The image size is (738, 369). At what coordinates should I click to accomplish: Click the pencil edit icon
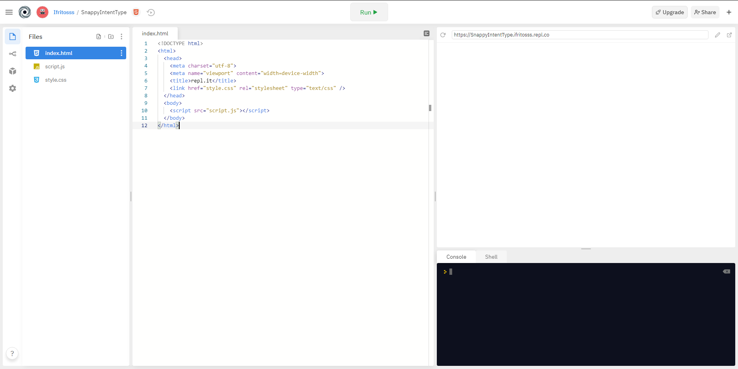click(718, 35)
